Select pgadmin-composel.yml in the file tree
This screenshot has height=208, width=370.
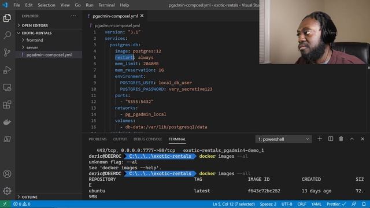(49, 55)
